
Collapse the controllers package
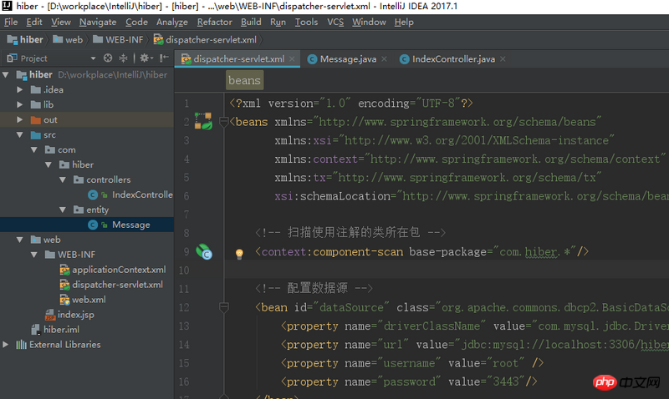[x=63, y=179]
